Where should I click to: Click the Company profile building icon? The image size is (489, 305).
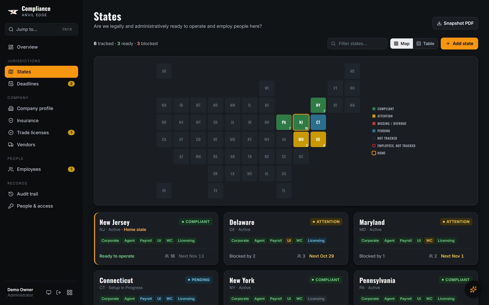pyautogui.click(x=11, y=109)
